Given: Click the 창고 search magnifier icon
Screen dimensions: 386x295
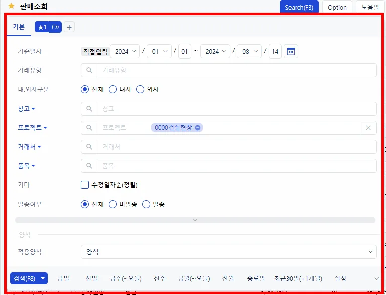Looking at the screenshot, I should click(89, 109).
